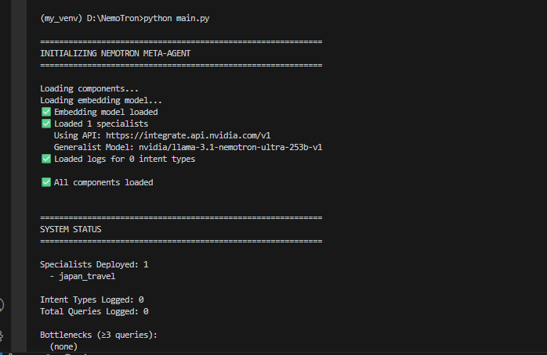
Task: Click the green checkmark beside All components loaded
Action: click(46, 182)
